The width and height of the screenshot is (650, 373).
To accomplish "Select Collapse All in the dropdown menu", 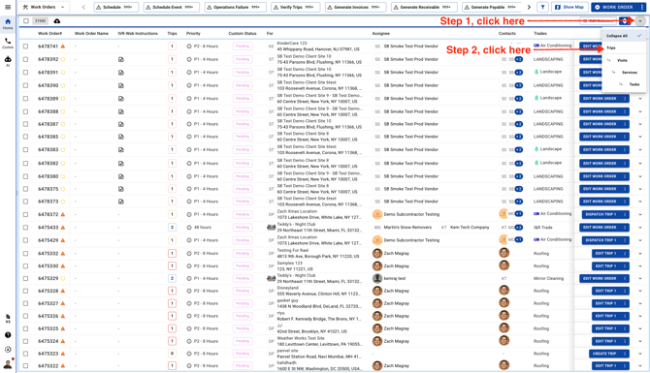I will click(624, 36).
